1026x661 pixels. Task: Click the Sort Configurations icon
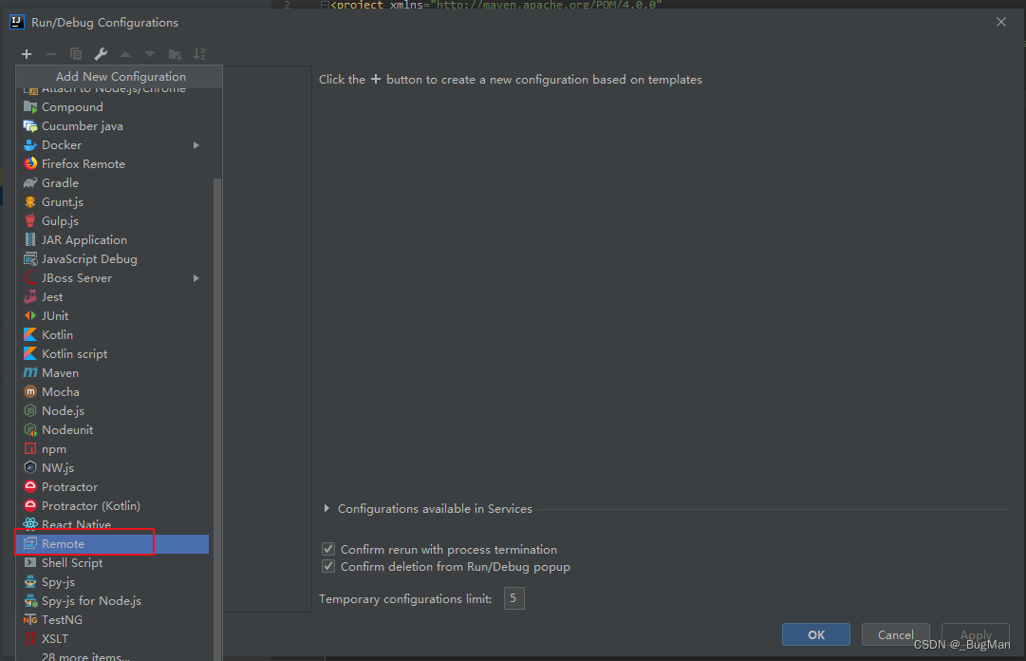tap(199, 54)
